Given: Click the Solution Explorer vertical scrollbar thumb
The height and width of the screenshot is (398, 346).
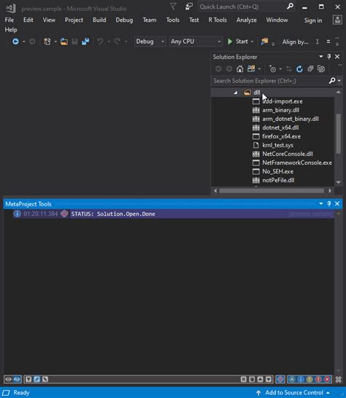Looking at the screenshot, I should 339,133.
